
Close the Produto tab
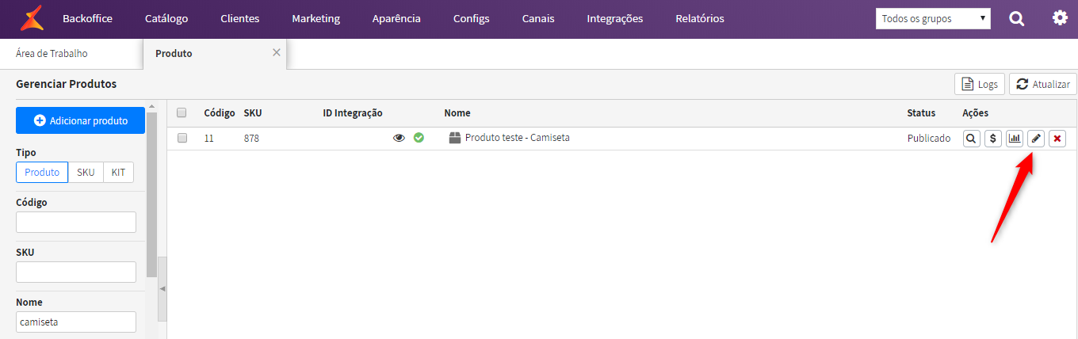277,52
